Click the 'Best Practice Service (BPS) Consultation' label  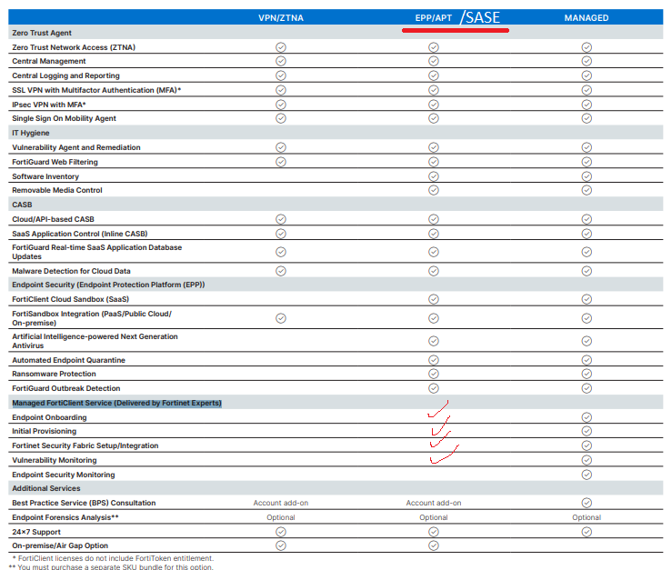pos(84,503)
